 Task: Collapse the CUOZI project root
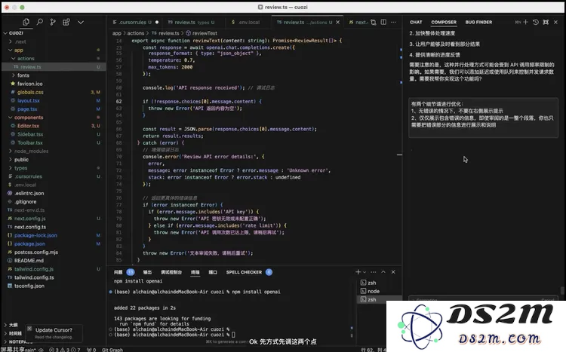14,33
